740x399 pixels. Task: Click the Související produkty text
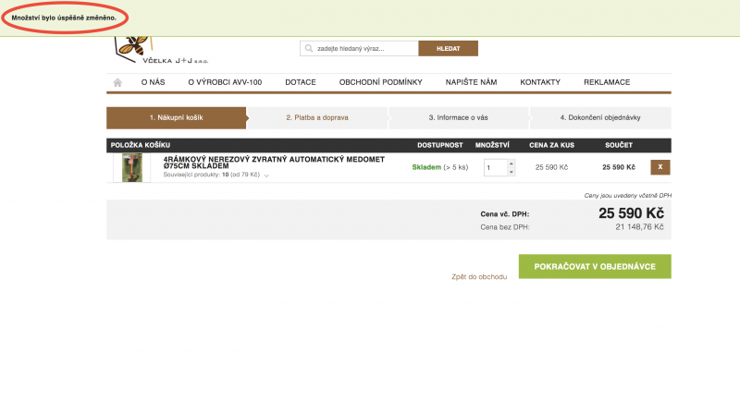[212, 175]
